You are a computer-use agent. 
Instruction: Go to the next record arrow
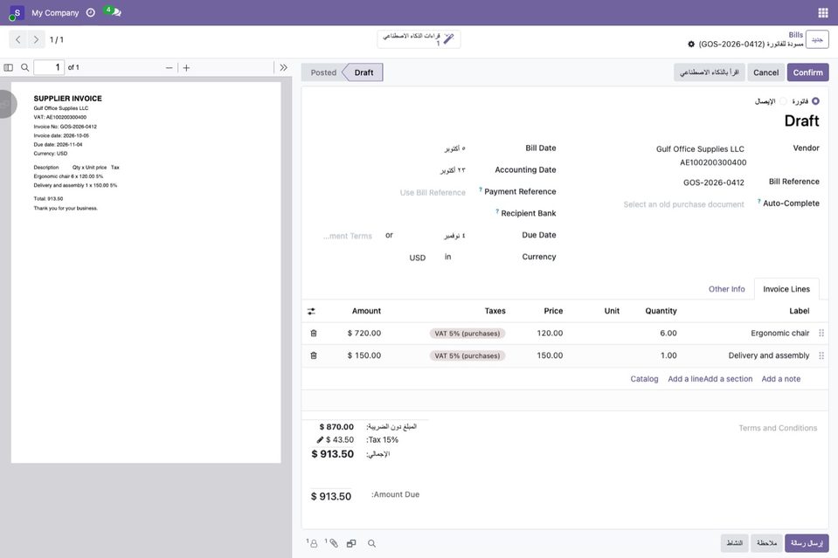[36, 39]
